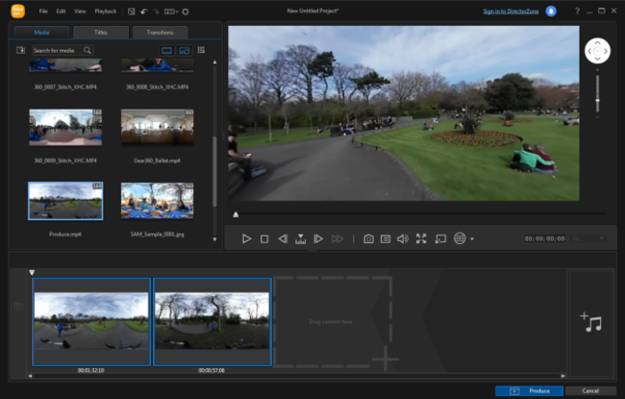Click Sign in to DirectorZone link
This screenshot has width=625, height=399.
tap(511, 12)
